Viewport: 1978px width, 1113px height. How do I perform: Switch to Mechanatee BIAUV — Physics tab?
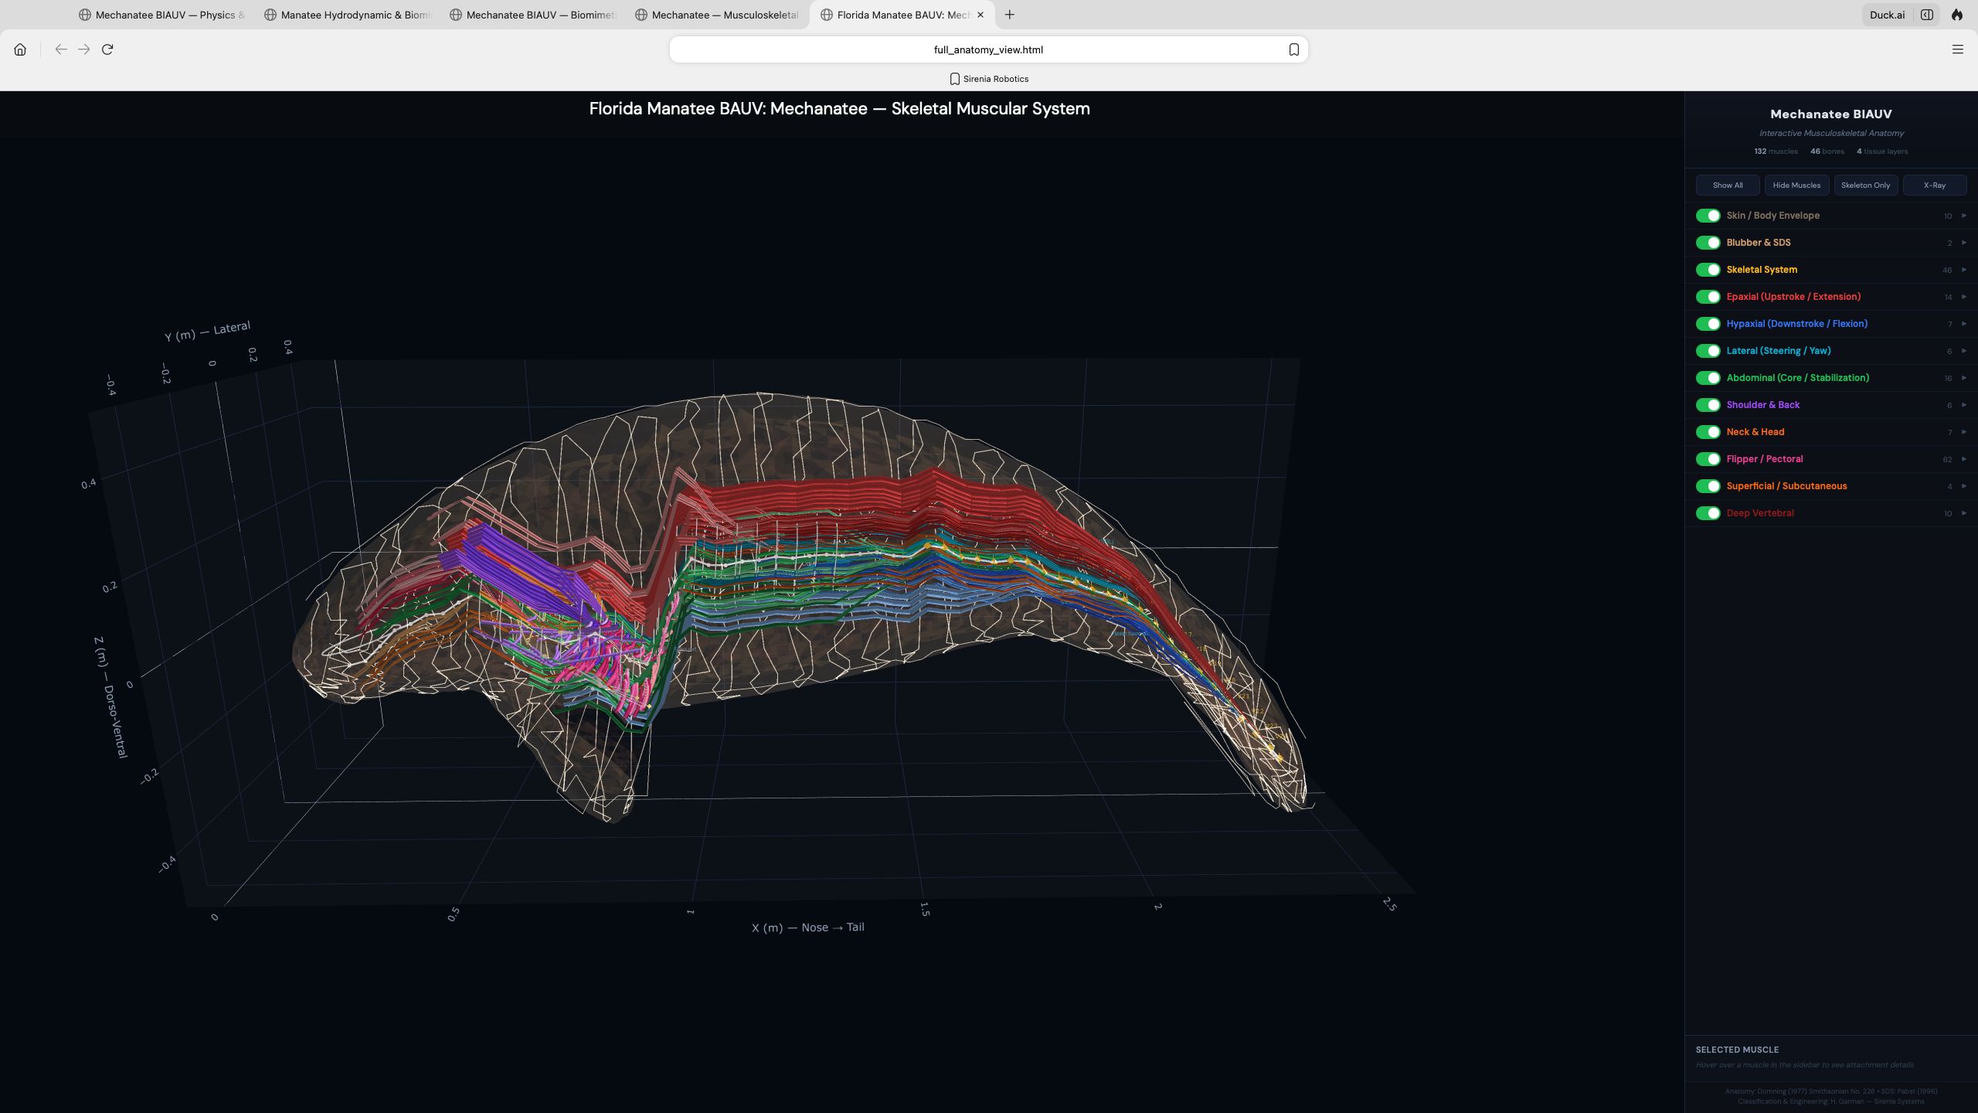pyautogui.click(x=161, y=15)
